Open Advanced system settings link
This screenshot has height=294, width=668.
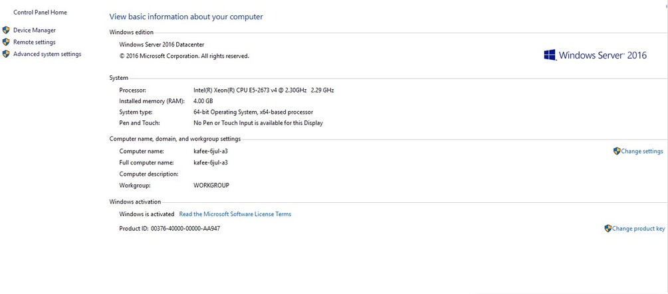[x=47, y=54]
